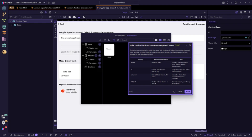This screenshot has height=137, width=252.
Task: Open the layers stack panel in sidebar
Action: (x=4, y=45)
